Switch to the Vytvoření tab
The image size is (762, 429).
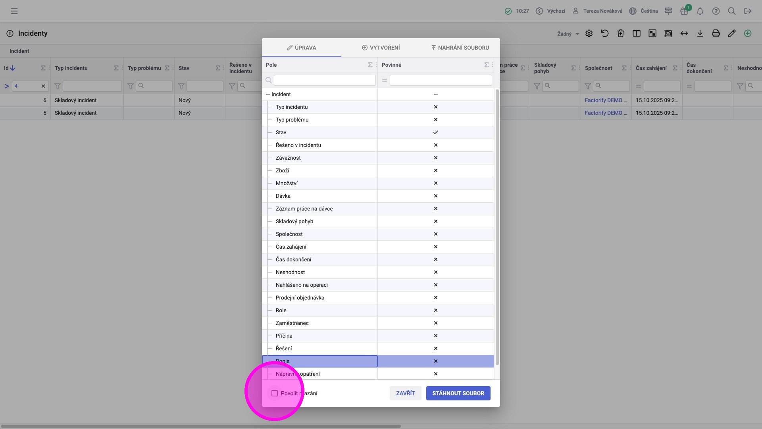click(x=381, y=48)
